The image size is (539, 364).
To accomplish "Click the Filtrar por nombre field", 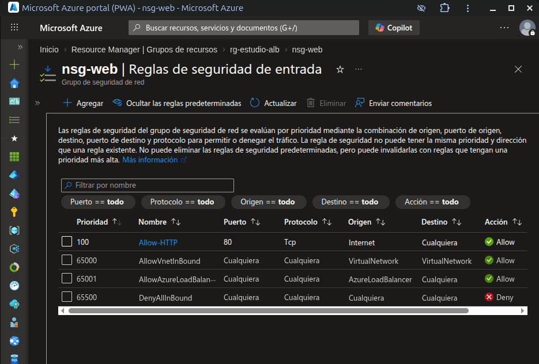I will point(148,185).
